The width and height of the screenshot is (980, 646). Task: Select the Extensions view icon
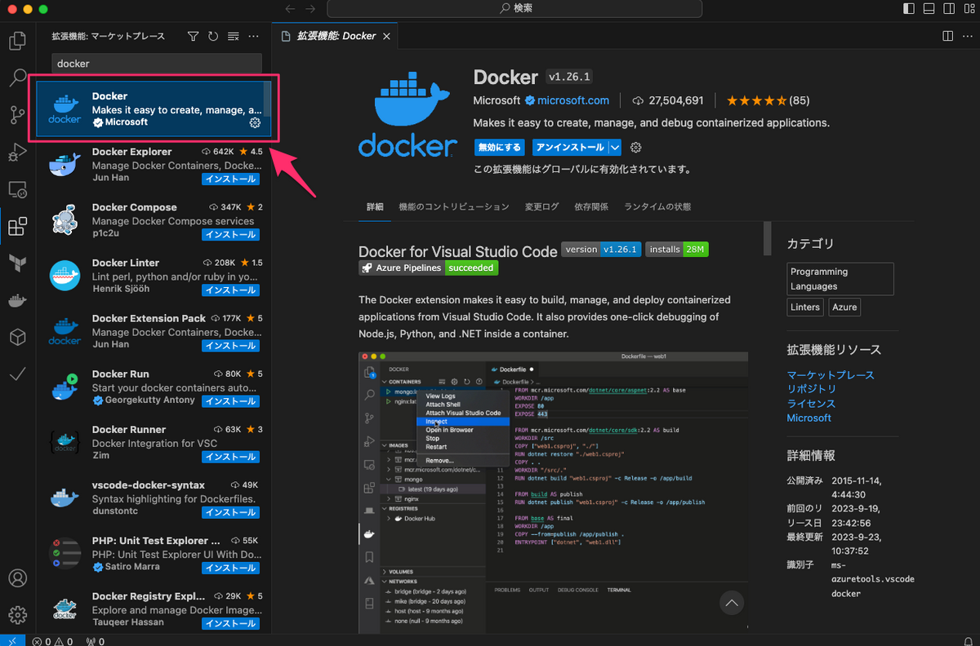(x=17, y=226)
